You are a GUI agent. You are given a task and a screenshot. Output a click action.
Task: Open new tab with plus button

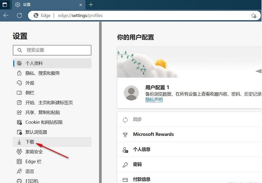(91, 4)
